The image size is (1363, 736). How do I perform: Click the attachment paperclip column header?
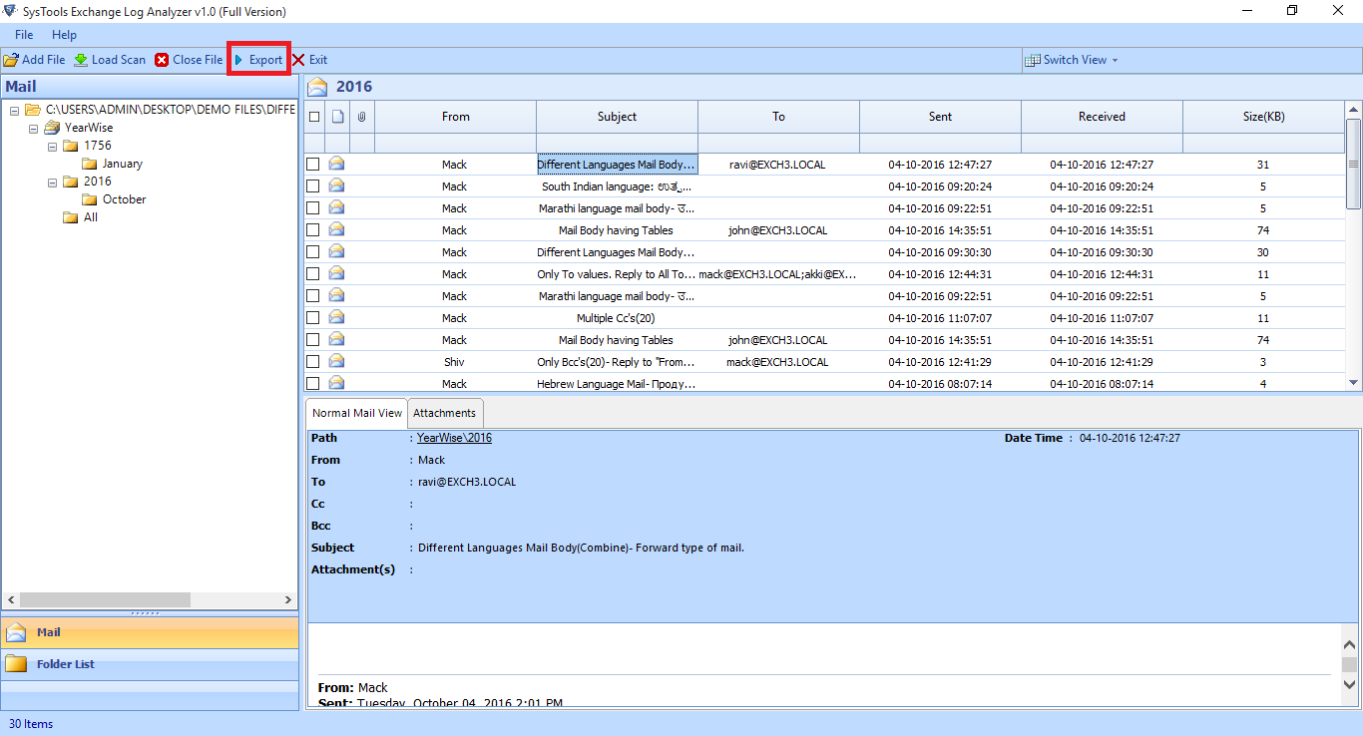[361, 116]
